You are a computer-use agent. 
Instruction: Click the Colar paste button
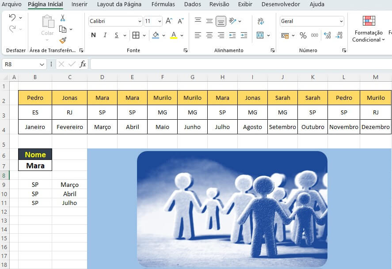[47, 26]
